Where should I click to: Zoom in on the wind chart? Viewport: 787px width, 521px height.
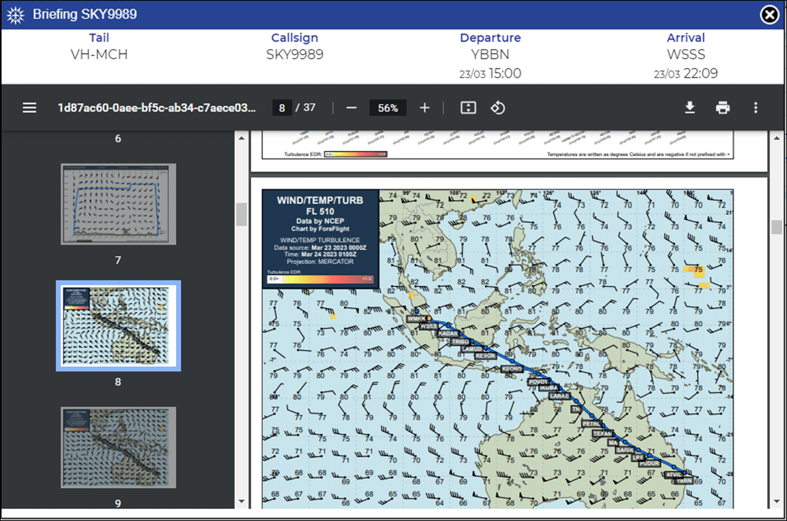(x=424, y=107)
